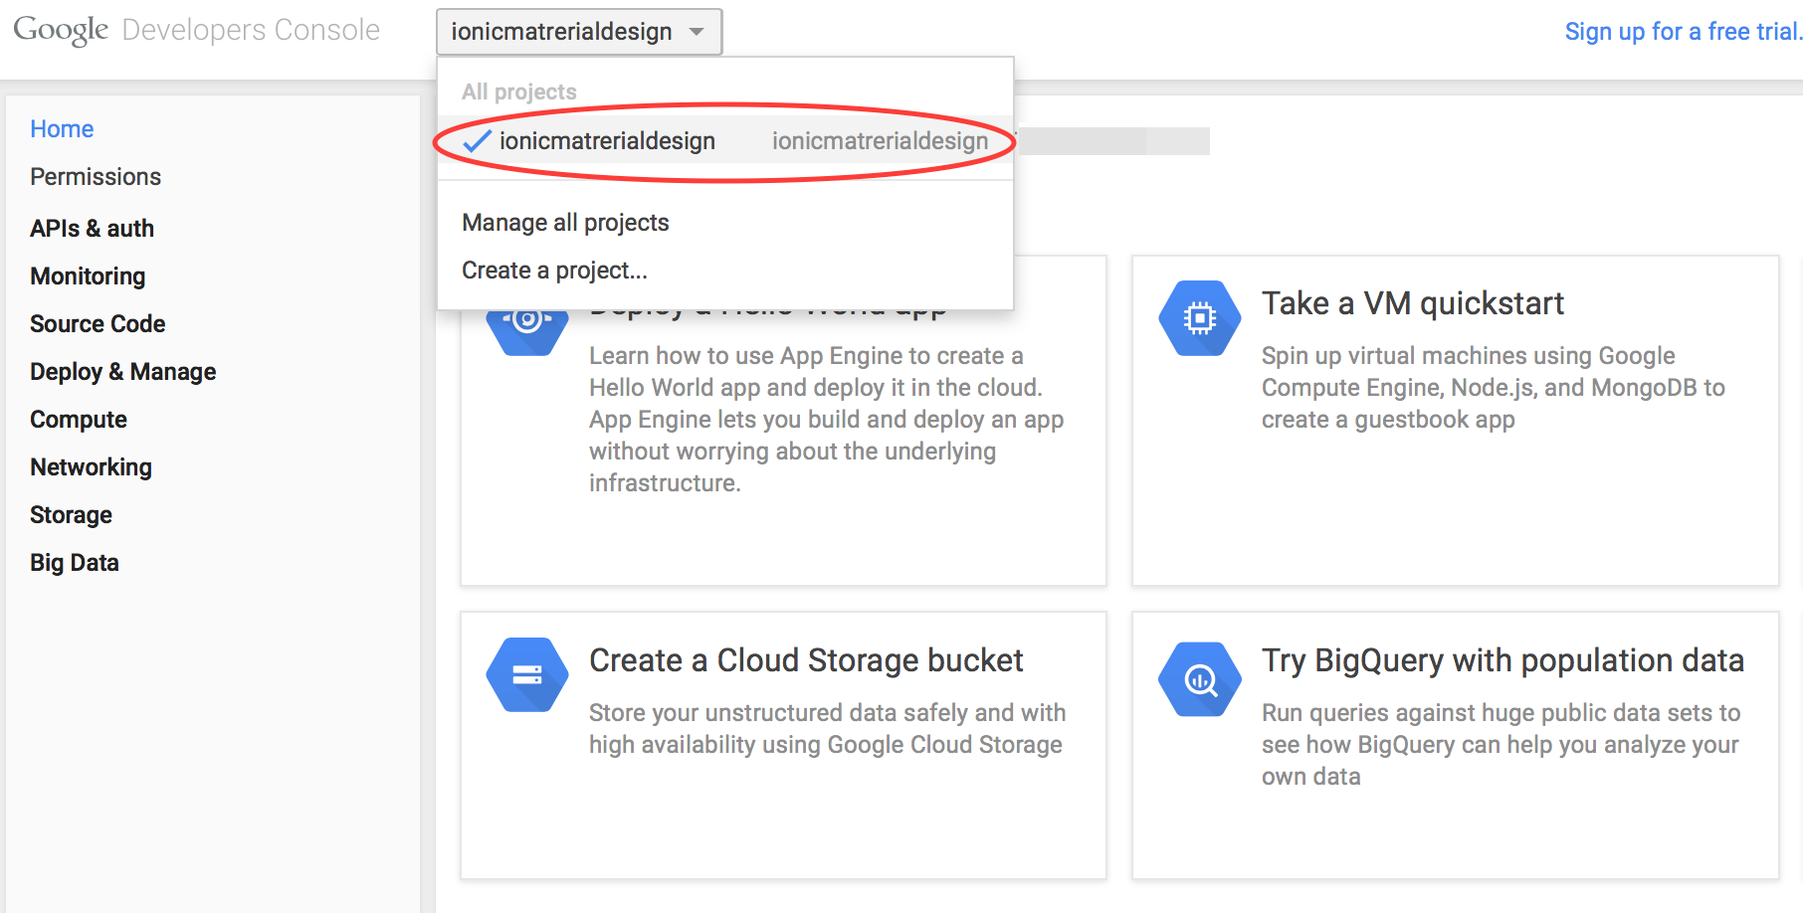Viewport: 1803px width, 913px height.
Task: Click the BigQuery magnifier hexagon icon
Action: pyautogui.click(x=1199, y=679)
